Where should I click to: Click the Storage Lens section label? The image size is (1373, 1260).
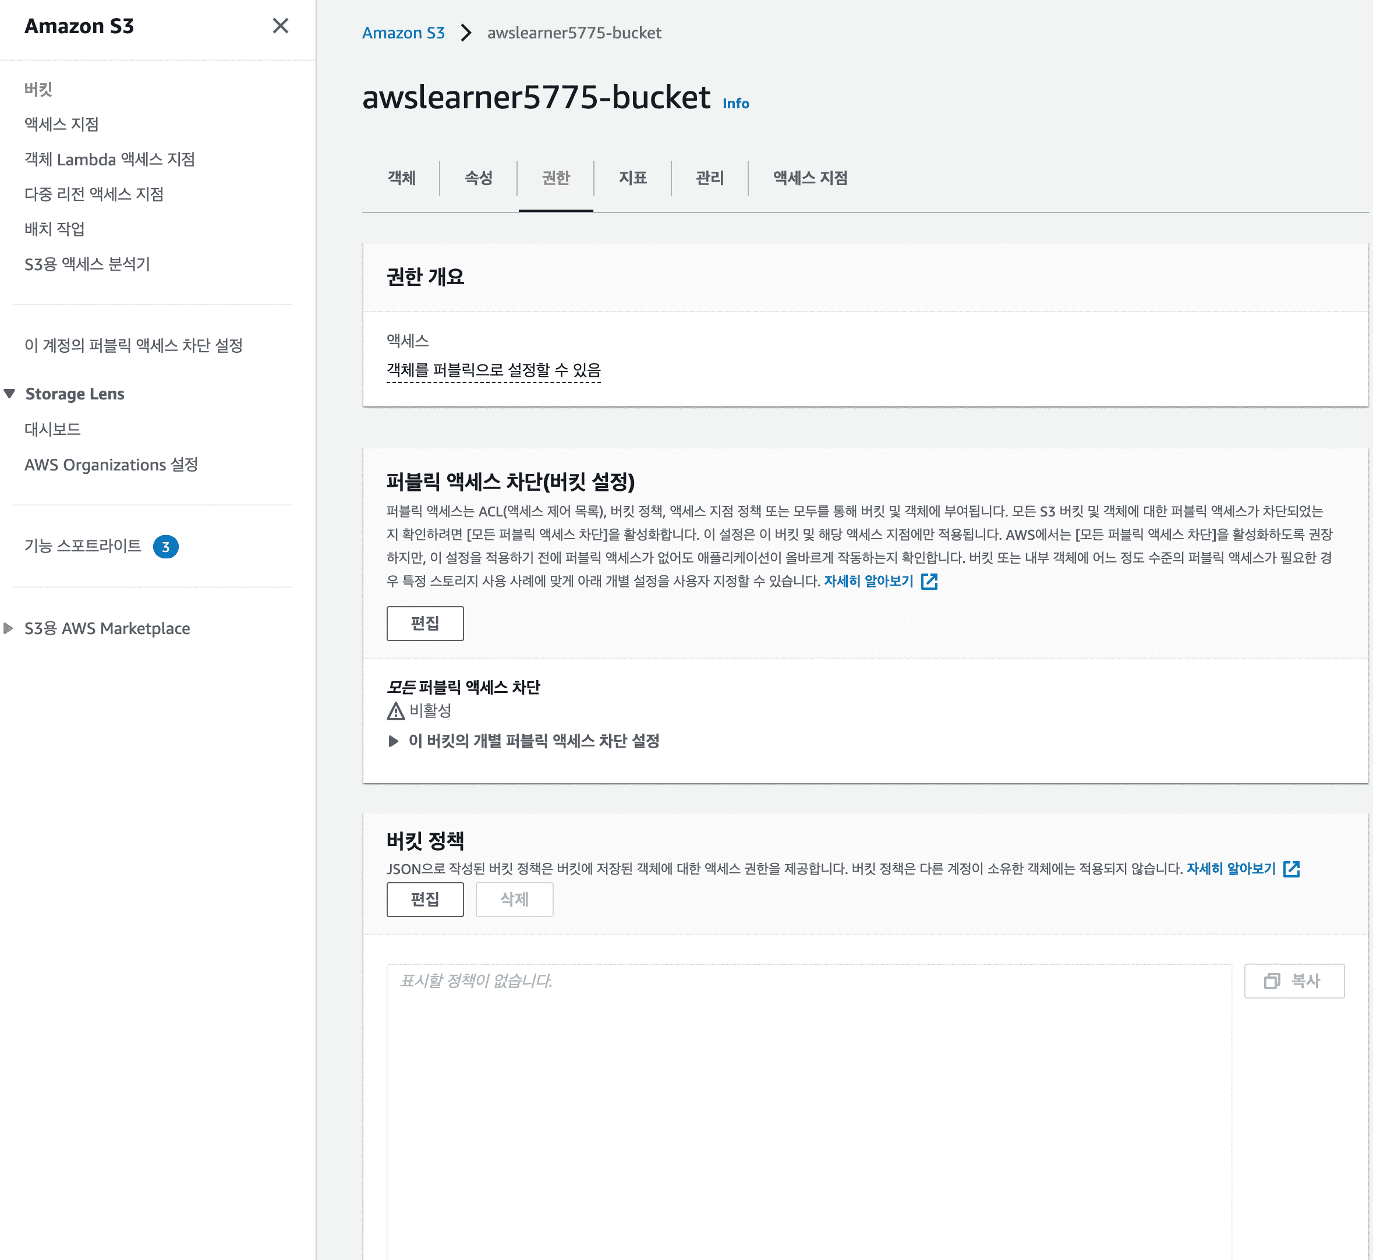[x=75, y=394]
